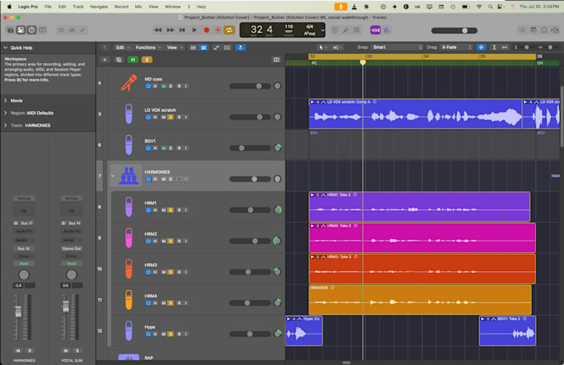Click the red Record button

207,30
